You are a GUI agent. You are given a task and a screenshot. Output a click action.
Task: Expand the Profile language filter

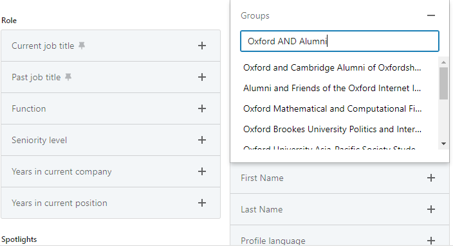[x=431, y=241]
